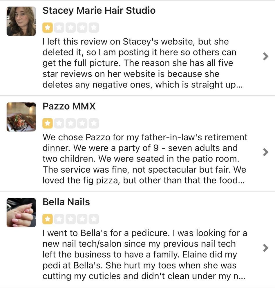Open the Stacey Marie Hair Studio title
Image resolution: width=275 pixels, height=290 pixels.
click(99, 11)
